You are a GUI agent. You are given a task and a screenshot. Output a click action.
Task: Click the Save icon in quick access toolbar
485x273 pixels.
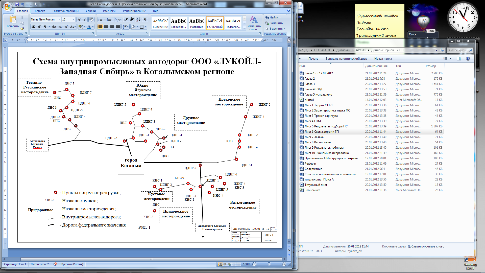point(17,4)
